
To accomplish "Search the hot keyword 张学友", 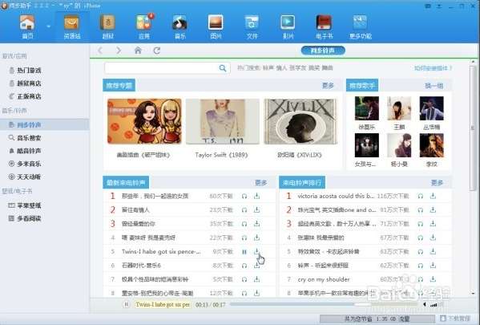I will [x=297, y=67].
